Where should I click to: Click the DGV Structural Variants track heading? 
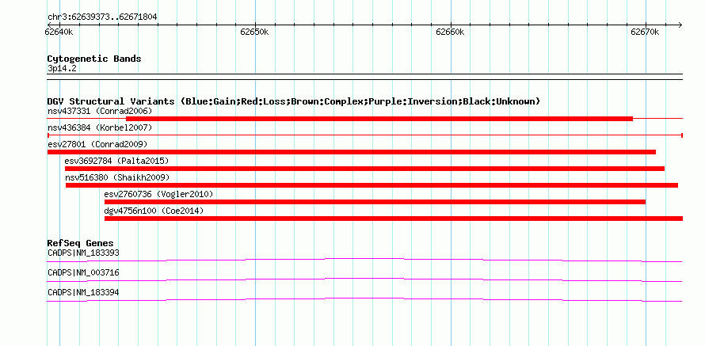click(x=294, y=101)
